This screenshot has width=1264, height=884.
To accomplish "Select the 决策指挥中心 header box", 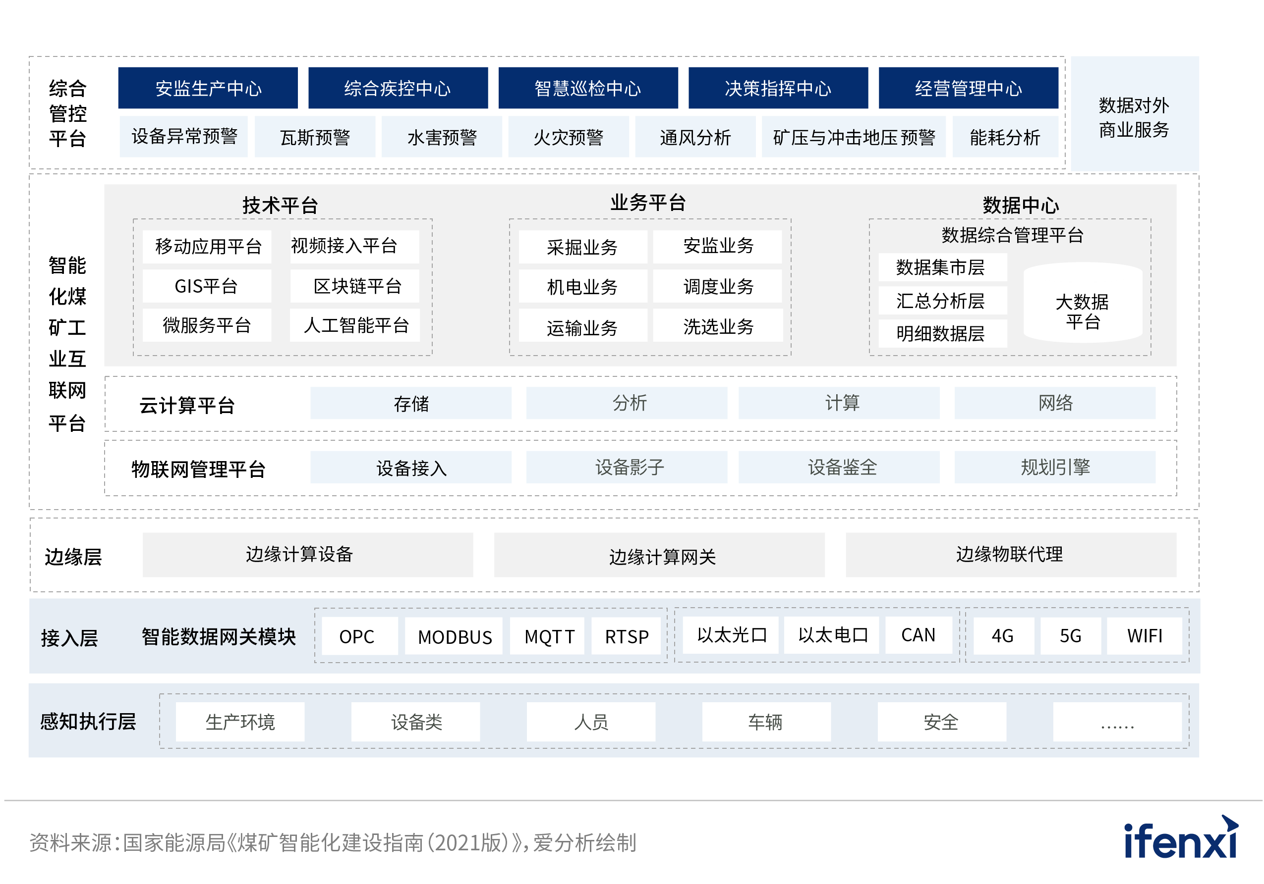I will click(778, 88).
